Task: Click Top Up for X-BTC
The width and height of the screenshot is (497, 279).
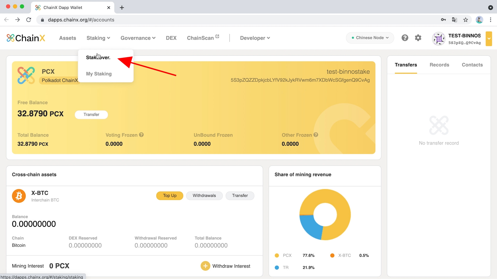Action: (170, 196)
